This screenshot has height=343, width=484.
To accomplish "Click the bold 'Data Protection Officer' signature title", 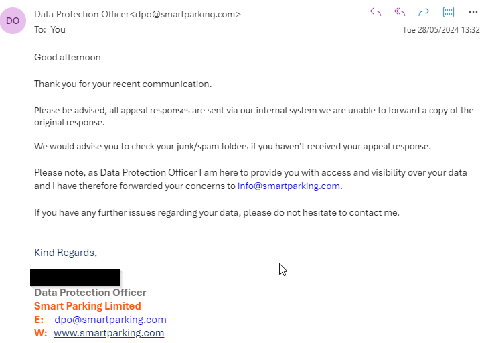I will click(90, 293).
